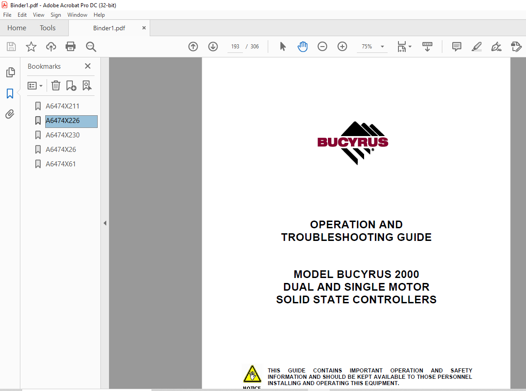Open the Share file icon
The image size is (526, 391).
[x=516, y=47]
